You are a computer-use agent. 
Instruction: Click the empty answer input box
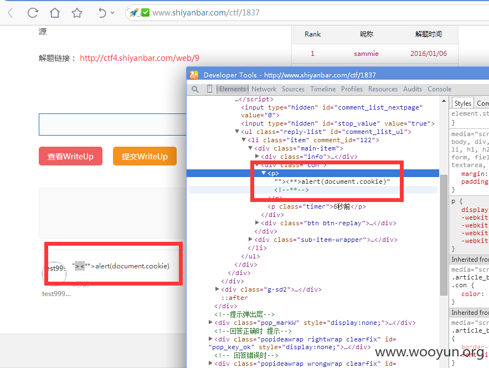coord(112,125)
